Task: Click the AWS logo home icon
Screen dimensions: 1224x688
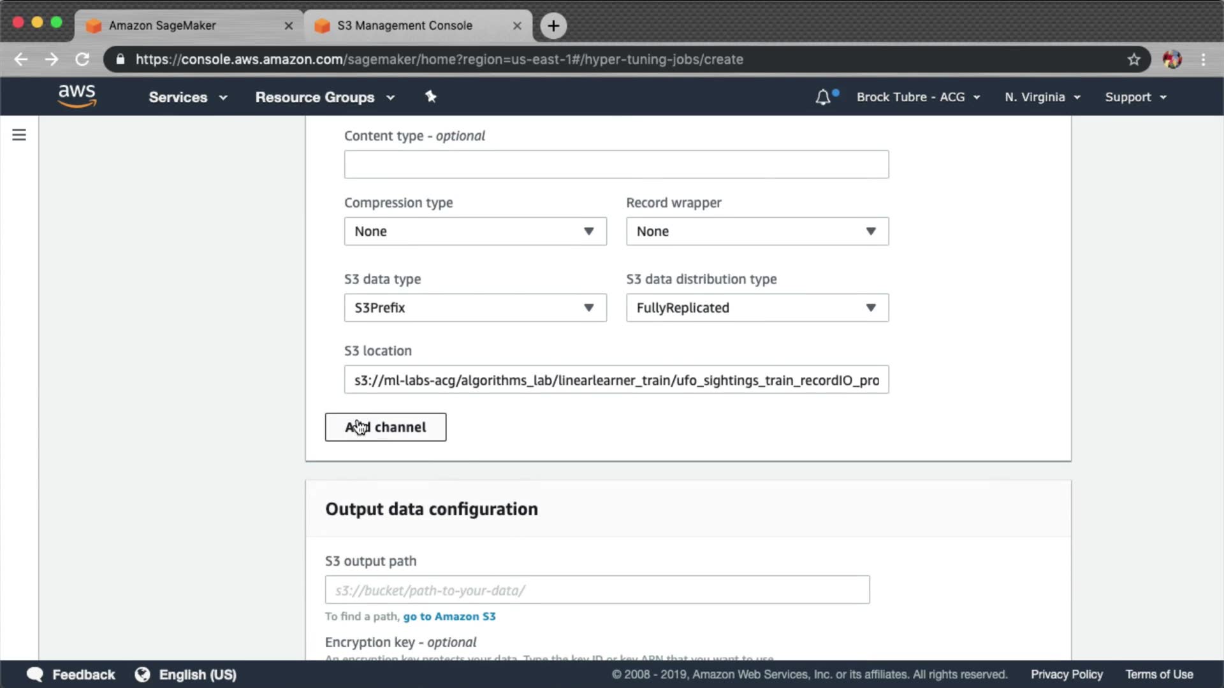Action: tap(76, 96)
